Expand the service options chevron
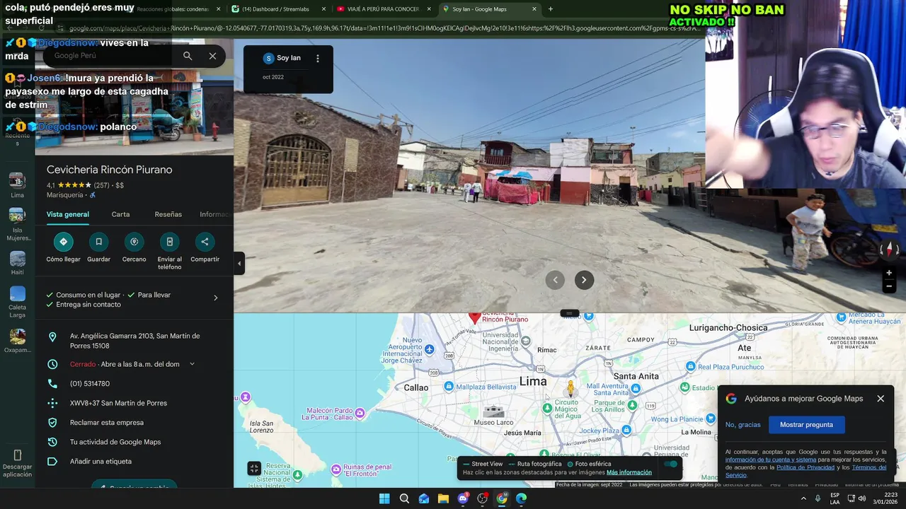 (x=216, y=298)
